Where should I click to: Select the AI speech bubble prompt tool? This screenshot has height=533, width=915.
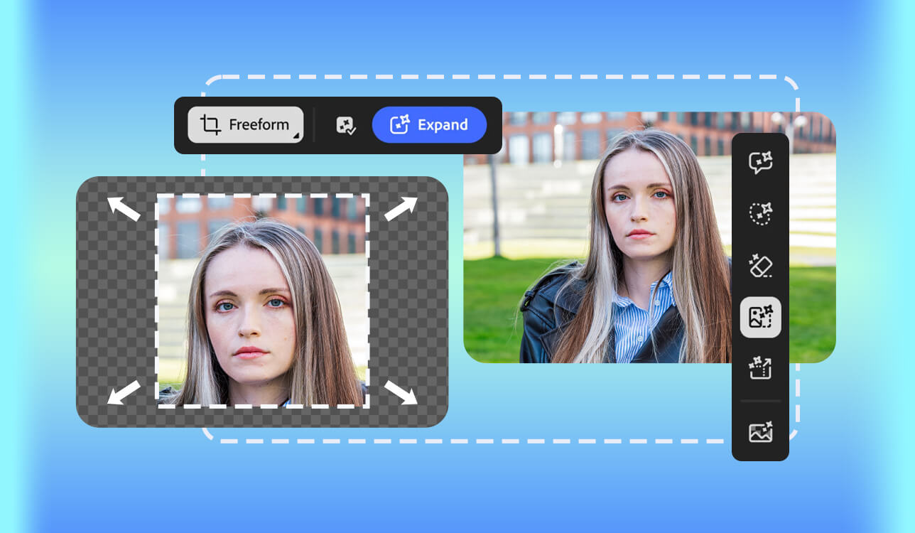point(761,163)
